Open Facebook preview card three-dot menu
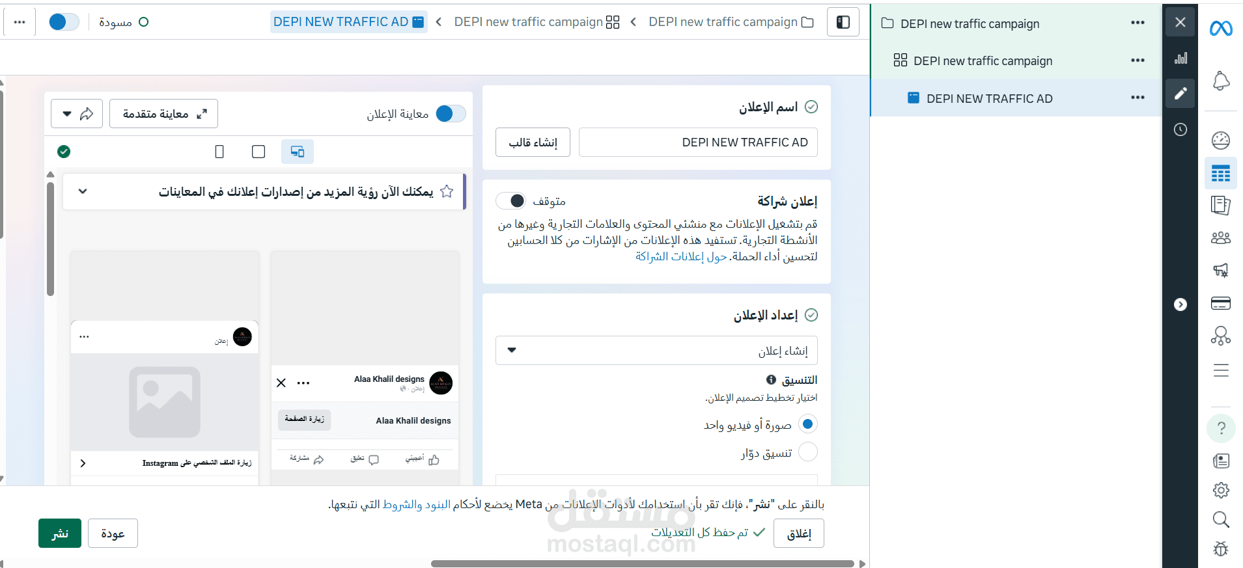Viewport: 1243px width, 568px height. [x=303, y=383]
